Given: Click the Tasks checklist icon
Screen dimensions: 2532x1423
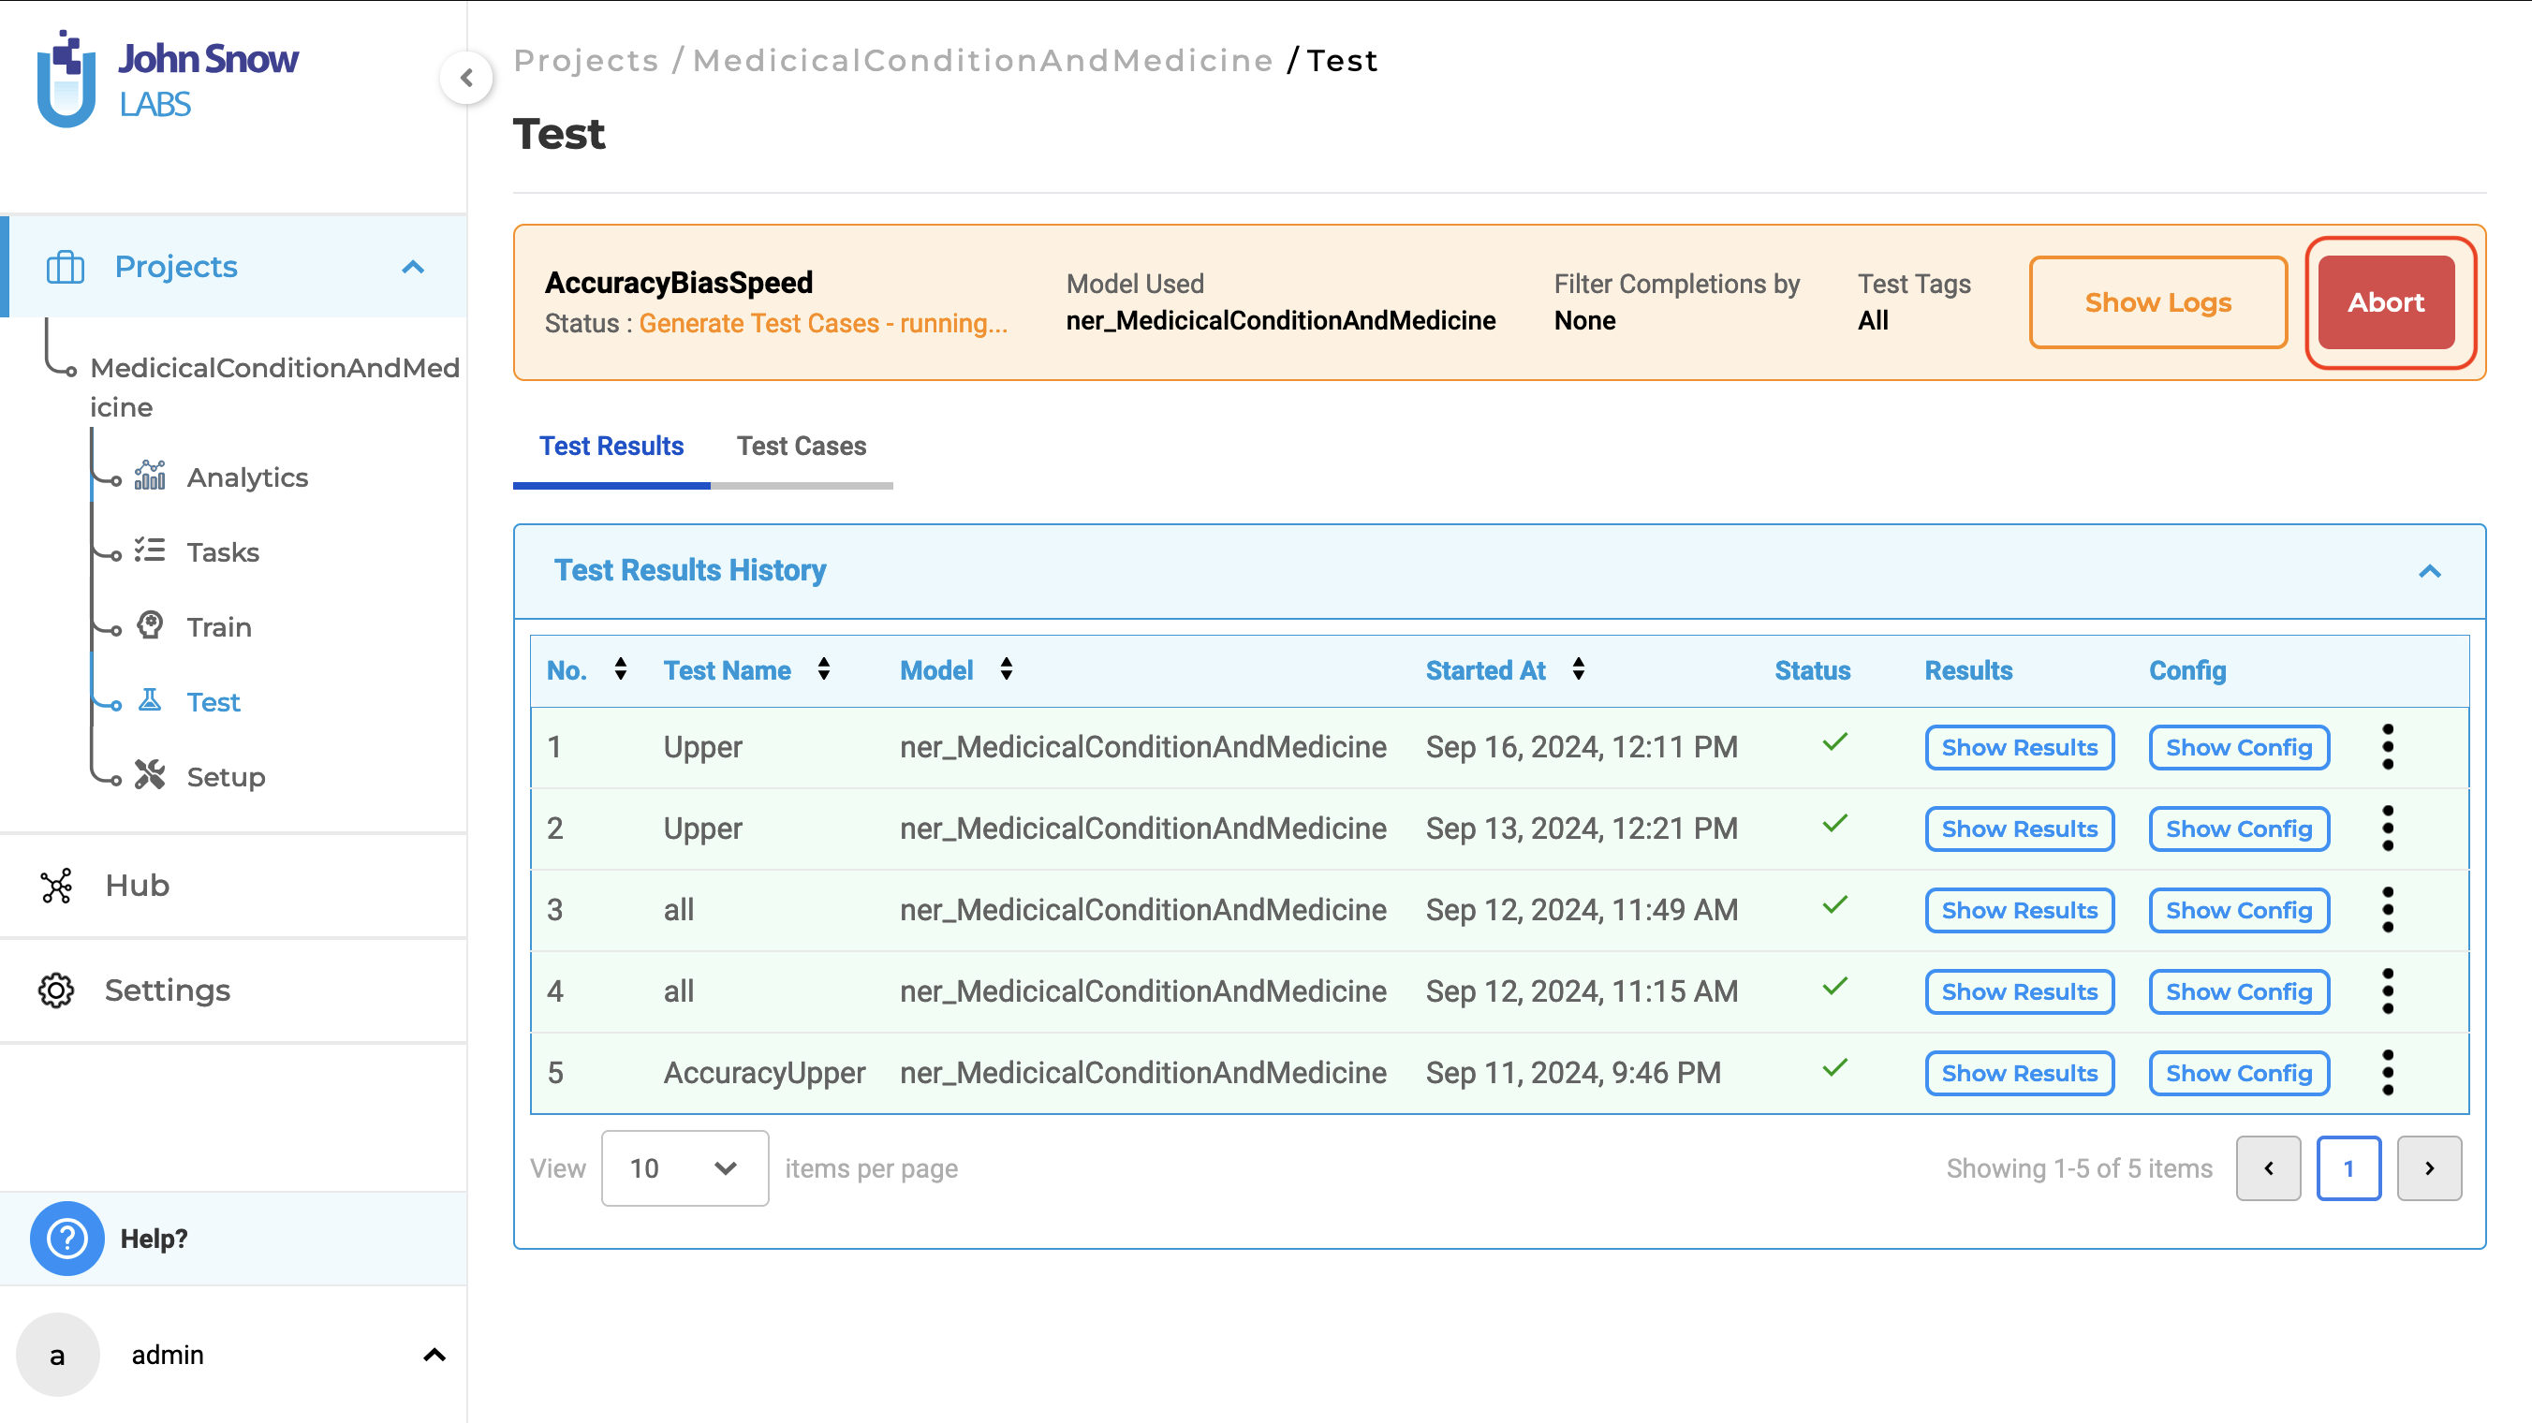Looking at the screenshot, I should tap(150, 550).
